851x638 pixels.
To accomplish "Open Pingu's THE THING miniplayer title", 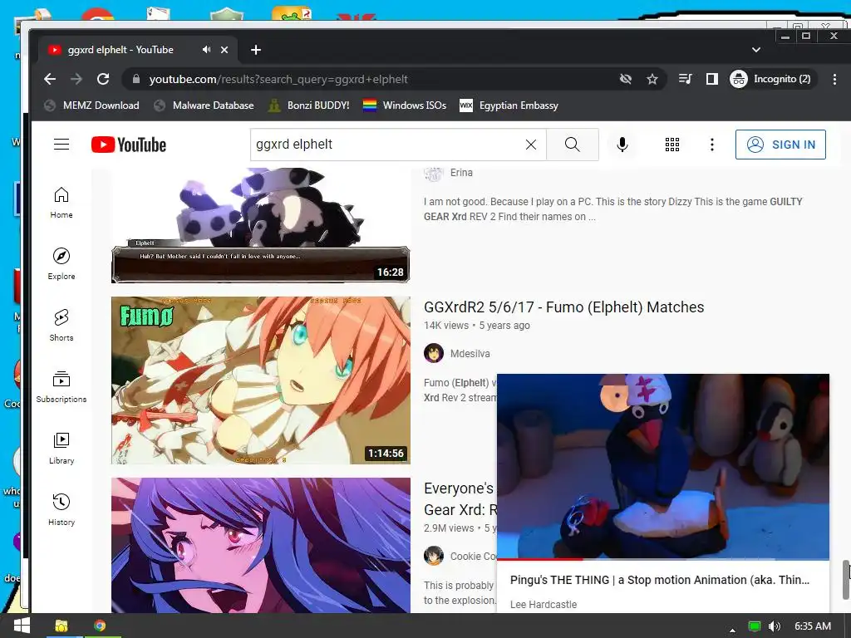I will pyautogui.click(x=659, y=579).
